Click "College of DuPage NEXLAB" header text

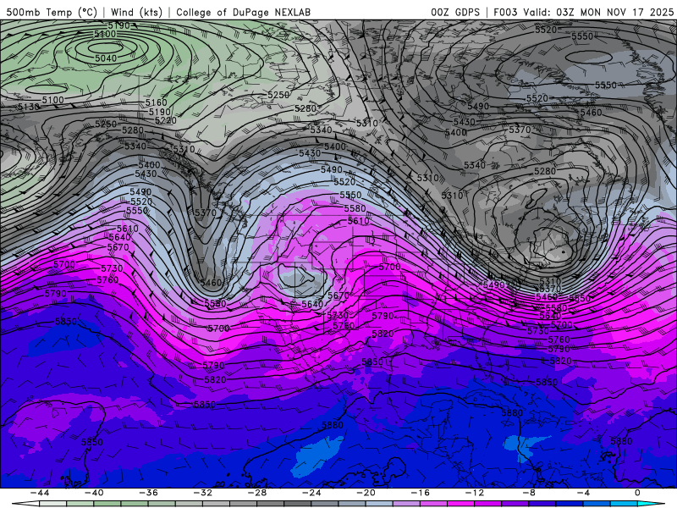point(243,12)
